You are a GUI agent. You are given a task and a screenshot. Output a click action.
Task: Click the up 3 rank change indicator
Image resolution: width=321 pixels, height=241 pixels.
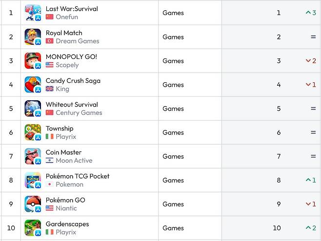(x=310, y=13)
